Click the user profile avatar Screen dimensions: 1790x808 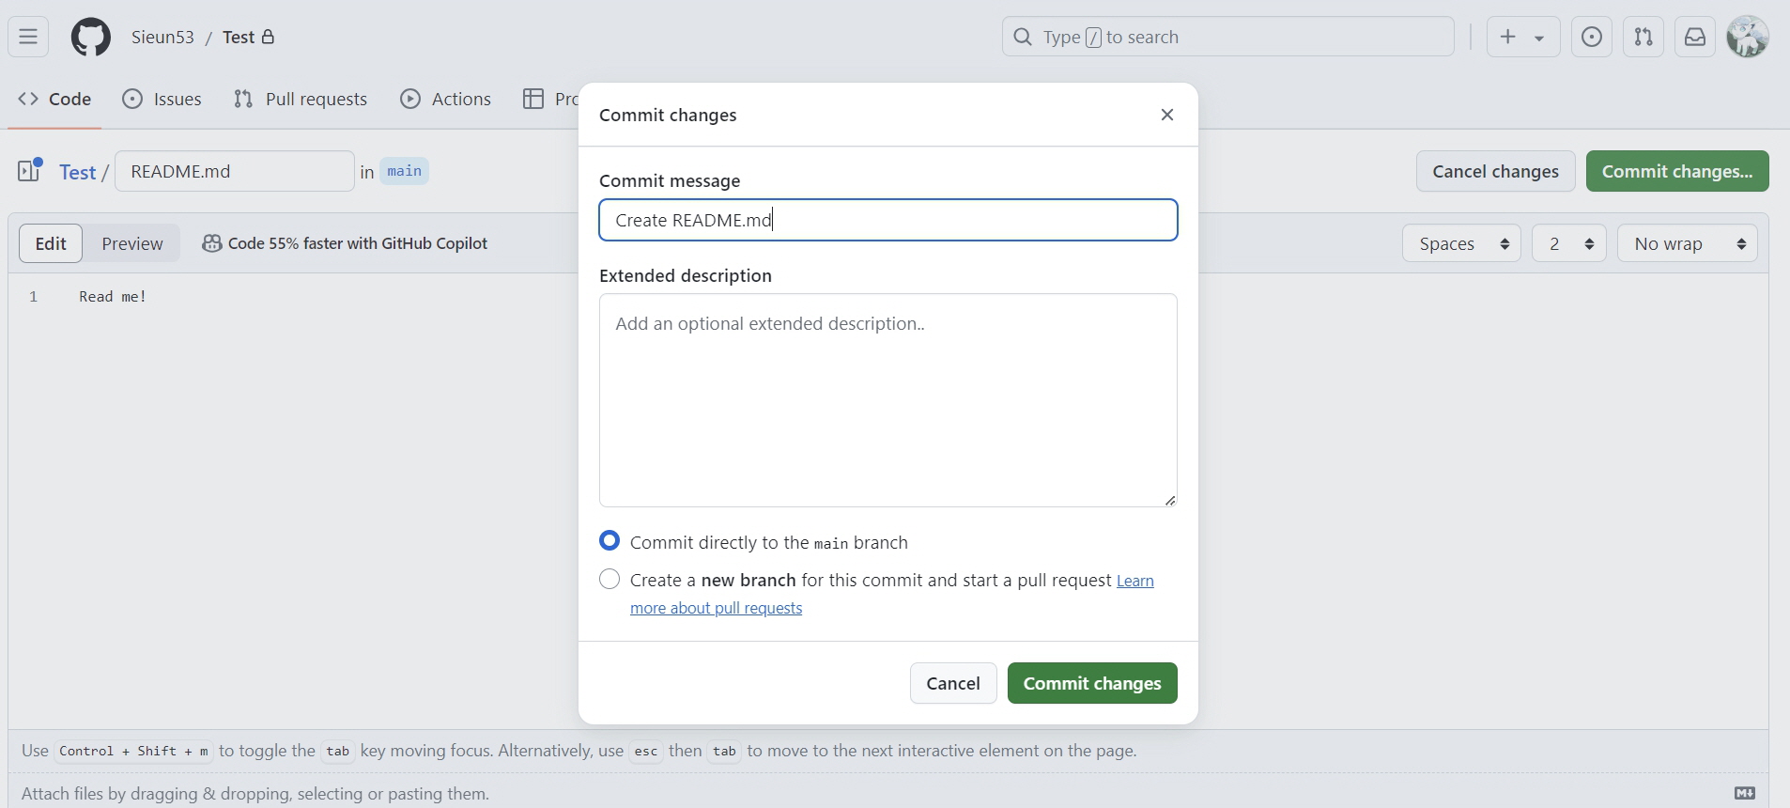(1748, 37)
